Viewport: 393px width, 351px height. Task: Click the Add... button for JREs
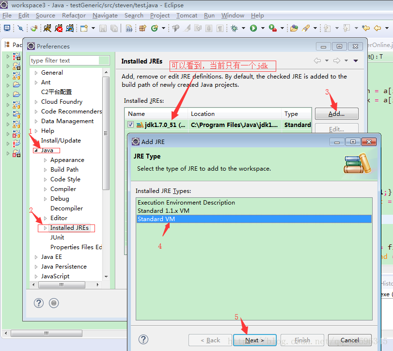click(337, 114)
